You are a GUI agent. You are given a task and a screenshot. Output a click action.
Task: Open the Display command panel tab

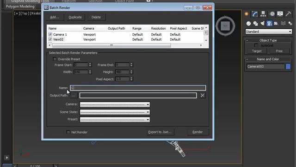(x=280, y=14)
